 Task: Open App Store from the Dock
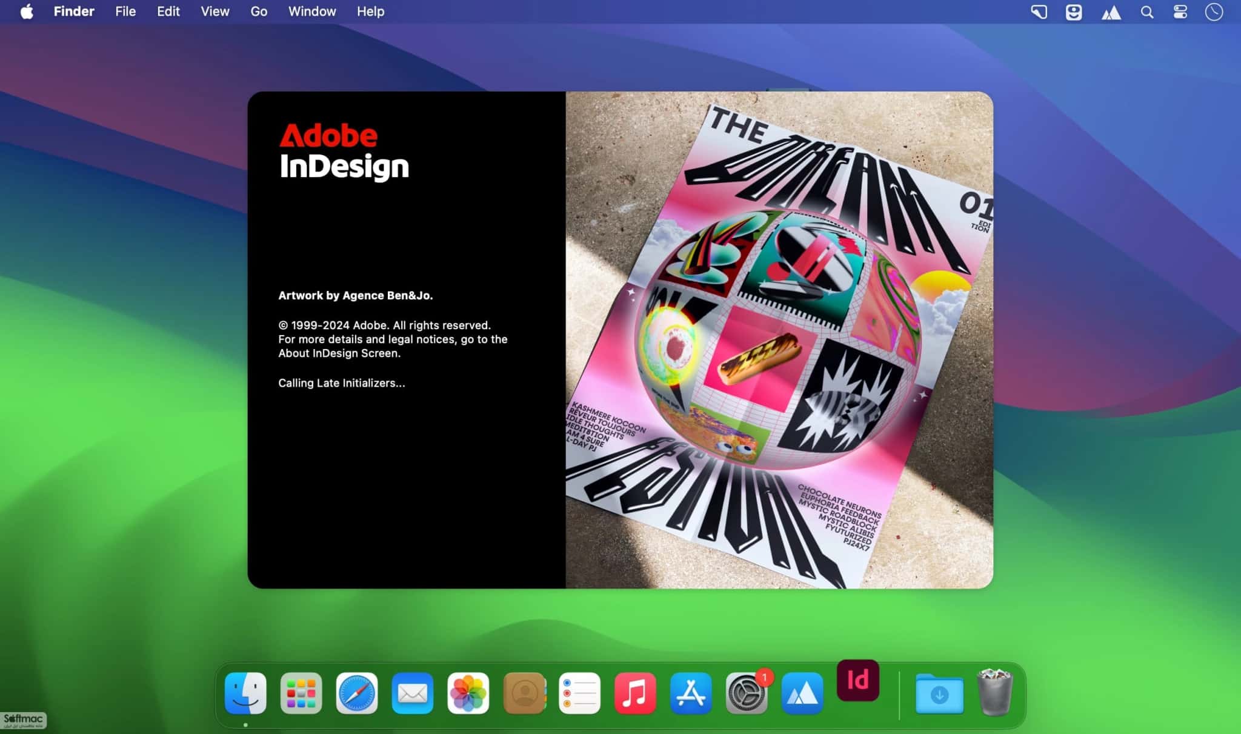[691, 693]
